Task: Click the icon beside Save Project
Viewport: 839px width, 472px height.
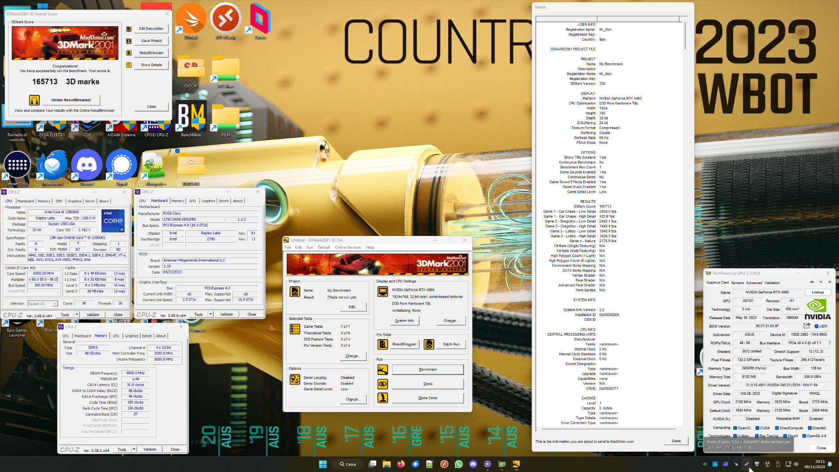Action: click(129, 41)
